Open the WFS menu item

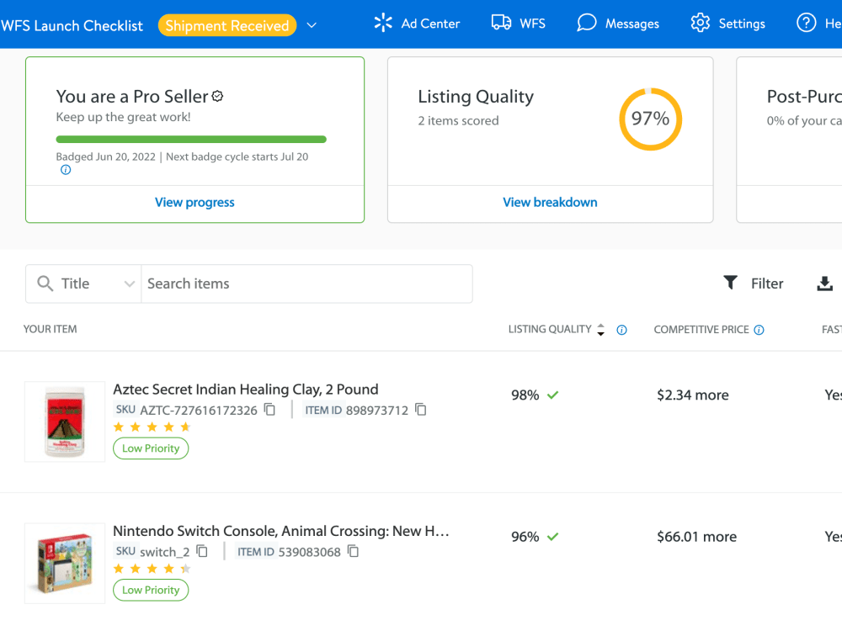pyautogui.click(x=519, y=24)
